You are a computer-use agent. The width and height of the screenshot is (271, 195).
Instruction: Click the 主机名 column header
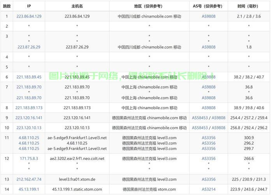click(x=77, y=6)
